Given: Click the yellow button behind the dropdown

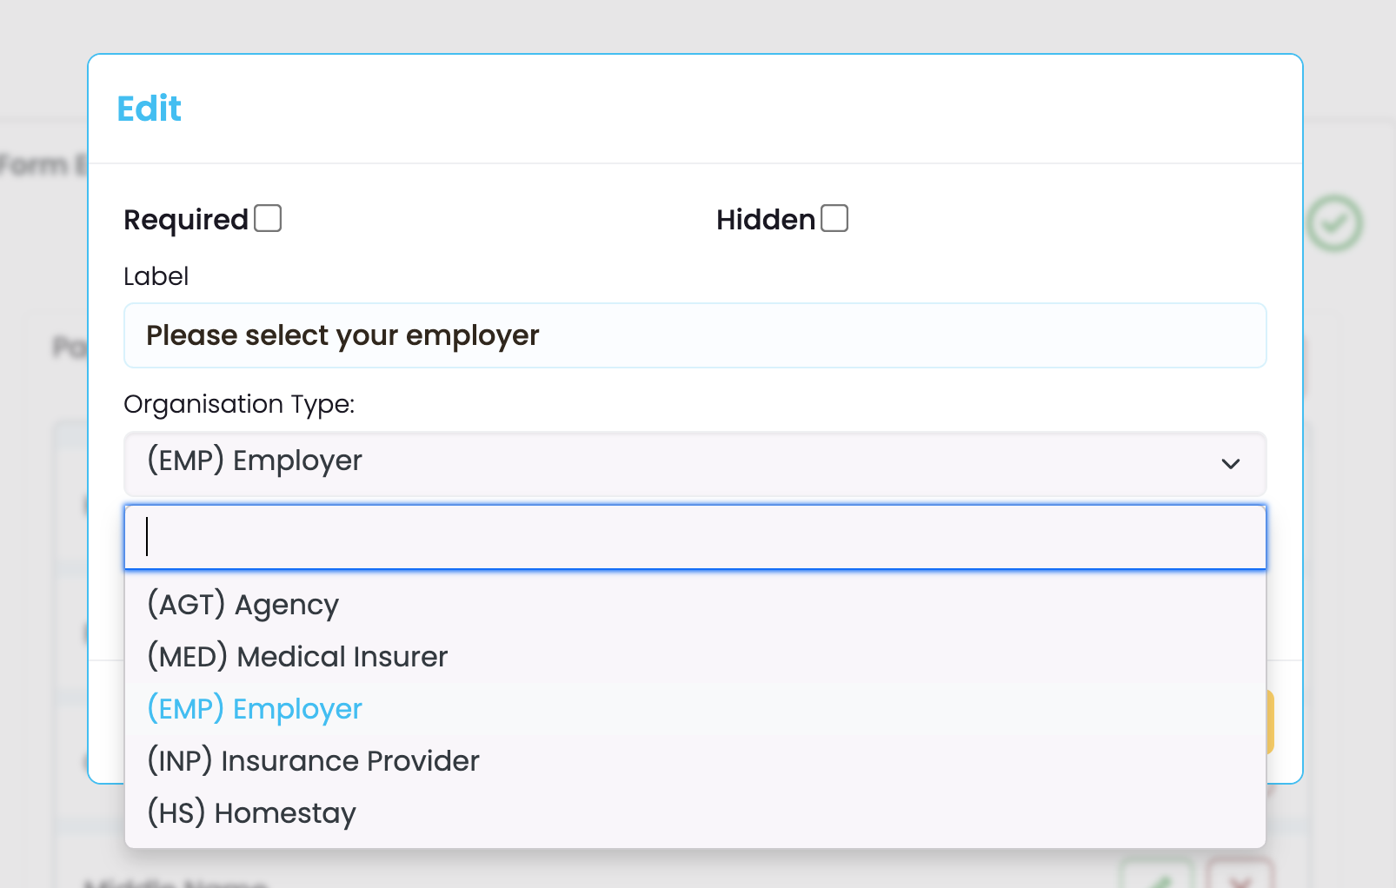Looking at the screenshot, I should point(1270,721).
